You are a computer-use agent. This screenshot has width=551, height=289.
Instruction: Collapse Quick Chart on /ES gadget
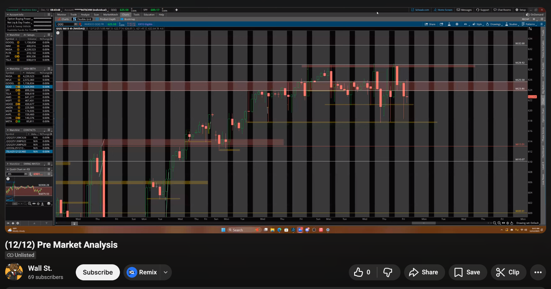point(8,169)
